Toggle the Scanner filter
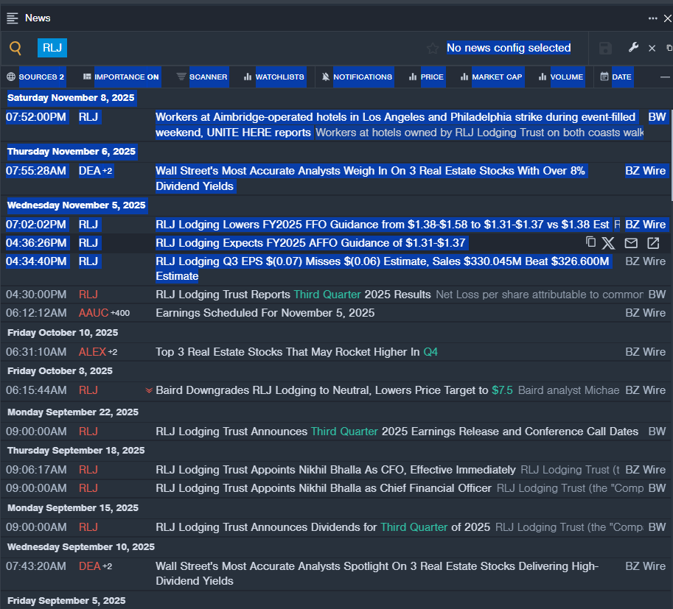This screenshot has width=673, height=609. point(203,77)
